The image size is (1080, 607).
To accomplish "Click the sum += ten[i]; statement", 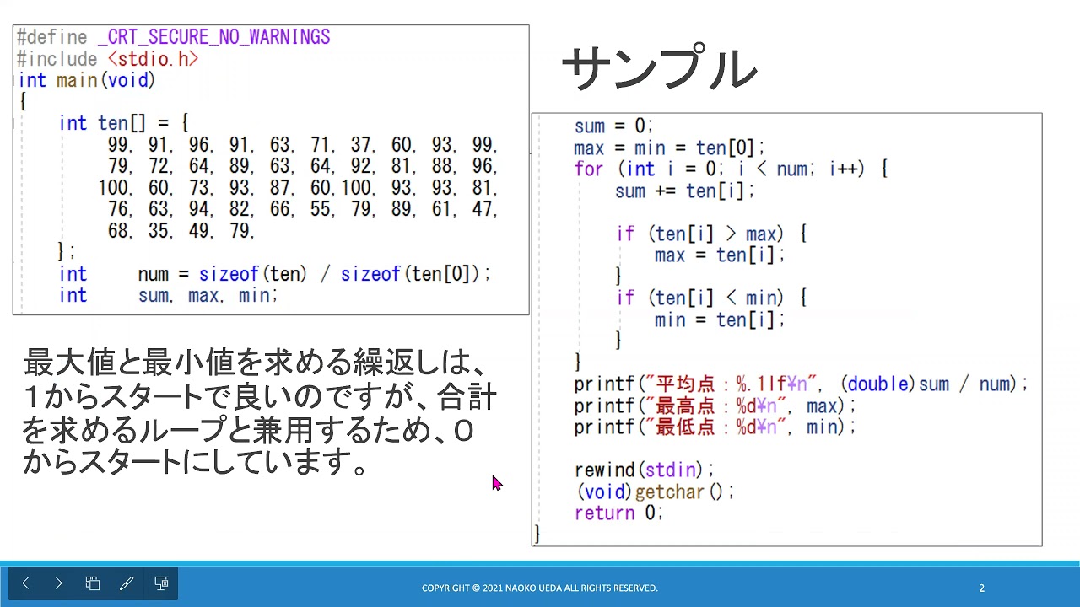I will tap(684, 191).
